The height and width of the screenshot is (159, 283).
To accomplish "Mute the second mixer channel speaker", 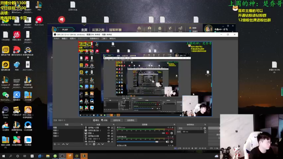I will coord(167,142).
